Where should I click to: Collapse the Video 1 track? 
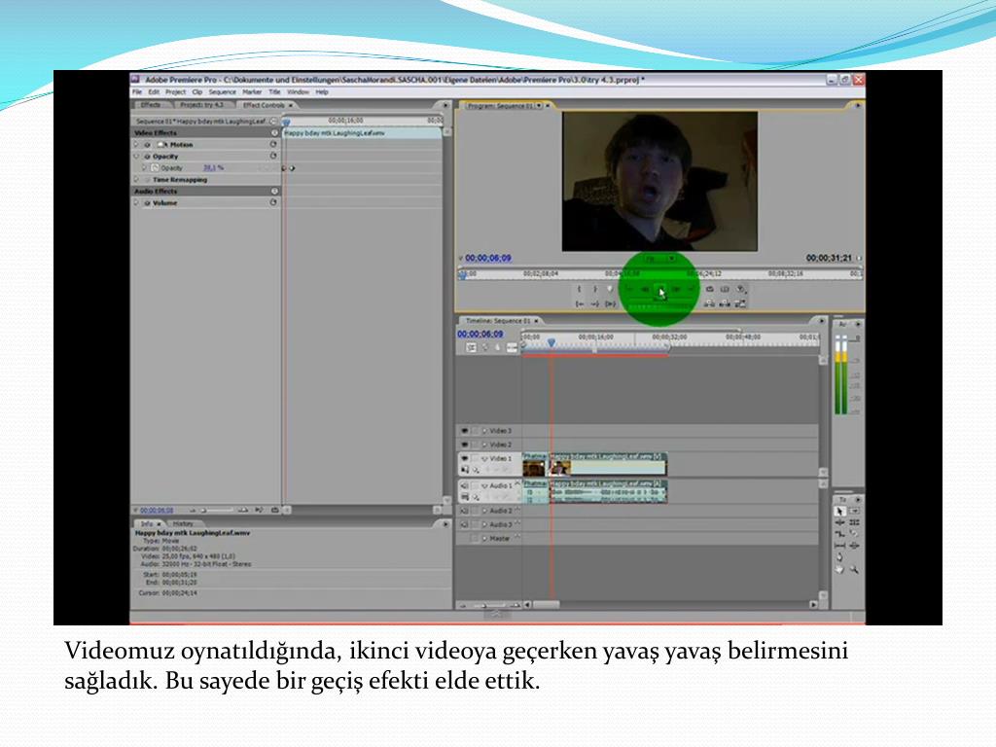click(x=484, y=458)
